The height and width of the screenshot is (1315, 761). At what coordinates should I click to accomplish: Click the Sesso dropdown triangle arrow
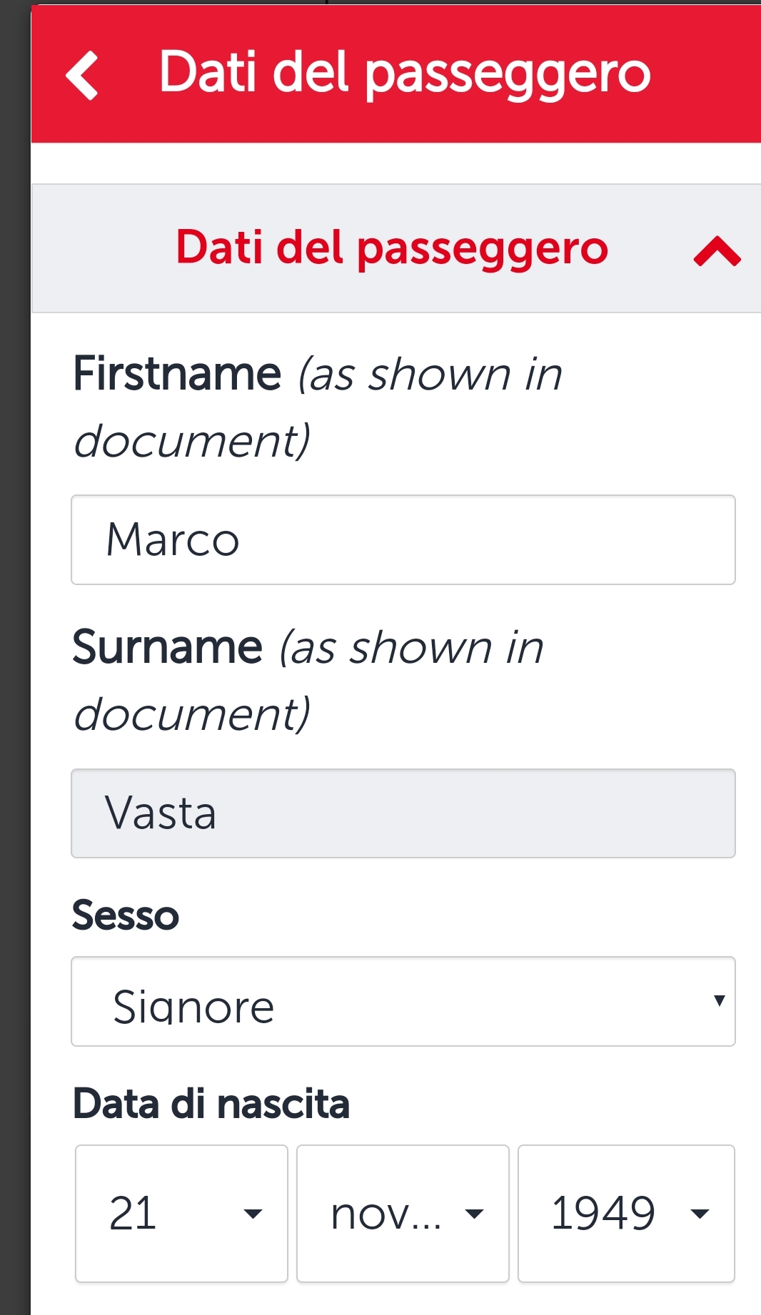[x=719, y=1000]
